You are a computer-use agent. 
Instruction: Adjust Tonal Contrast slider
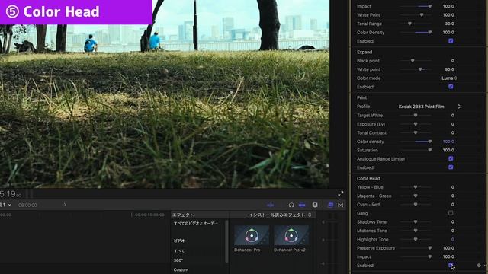(x=416, y=132)
